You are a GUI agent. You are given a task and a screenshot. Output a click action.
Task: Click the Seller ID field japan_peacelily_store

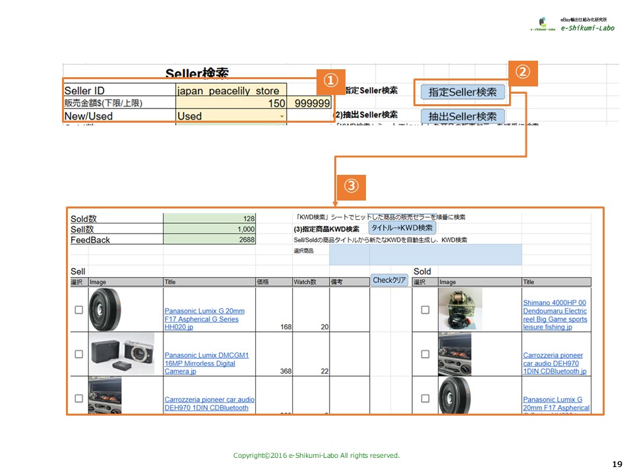point(231,90)
